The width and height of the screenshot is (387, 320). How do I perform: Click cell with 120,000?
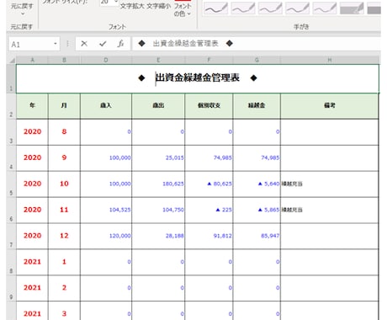click(x=106, y=236)
